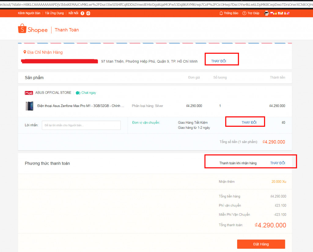Image resolution: width=313 pixels, height=252 pixels.
Task: Change shipping carrier via THAY ĐỔI
Action: [249, 122]
